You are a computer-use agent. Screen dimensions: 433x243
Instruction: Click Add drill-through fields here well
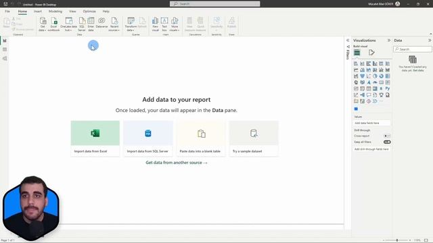coord(372,149)
